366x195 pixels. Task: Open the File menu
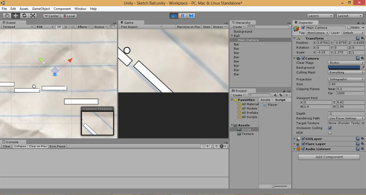point(4,9)
